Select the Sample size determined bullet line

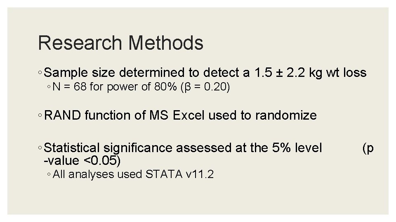(x=205, y=73)
